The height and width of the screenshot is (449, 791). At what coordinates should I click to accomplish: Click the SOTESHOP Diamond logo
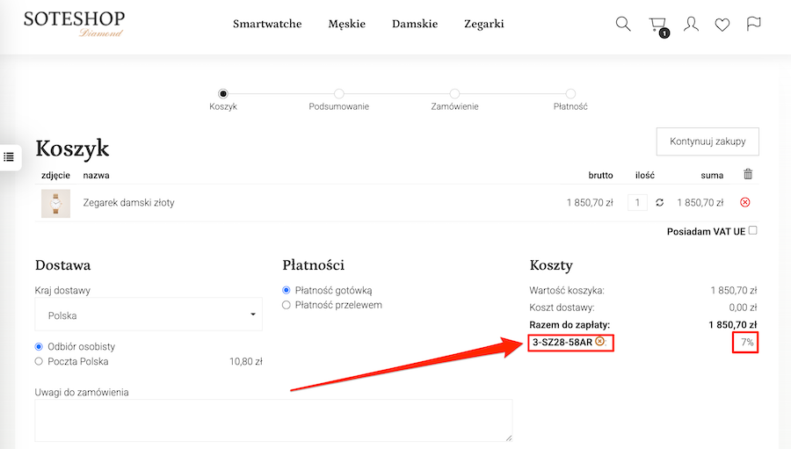coord(74,24)
